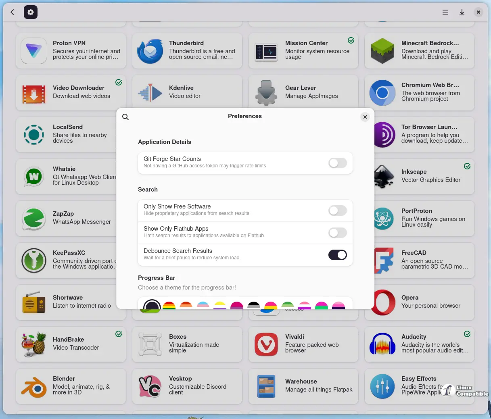Image resolution: width=491 pixels, height=419 pixels.
Task: Click the search icon in Preferences dialog
Action: click(x=125, y=117)
